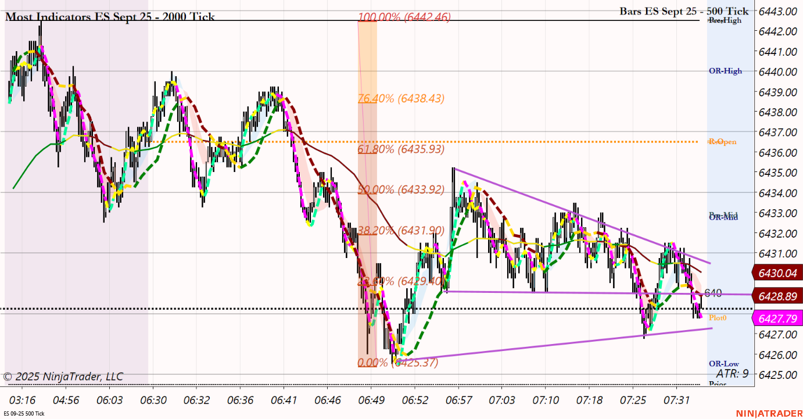Click 6443.00 on the price axis
This screenshot has height=419, width=803.
pyautogui.click(x=778, y=11)
